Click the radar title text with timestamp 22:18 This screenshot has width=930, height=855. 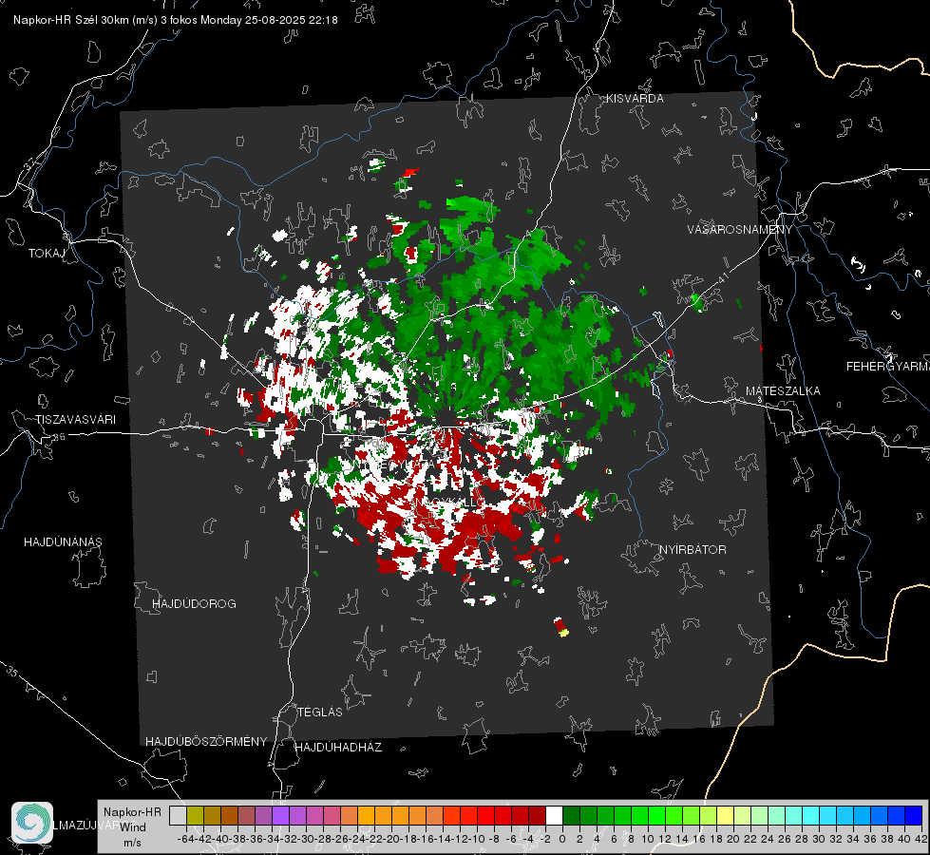click(x=176, y=20)
